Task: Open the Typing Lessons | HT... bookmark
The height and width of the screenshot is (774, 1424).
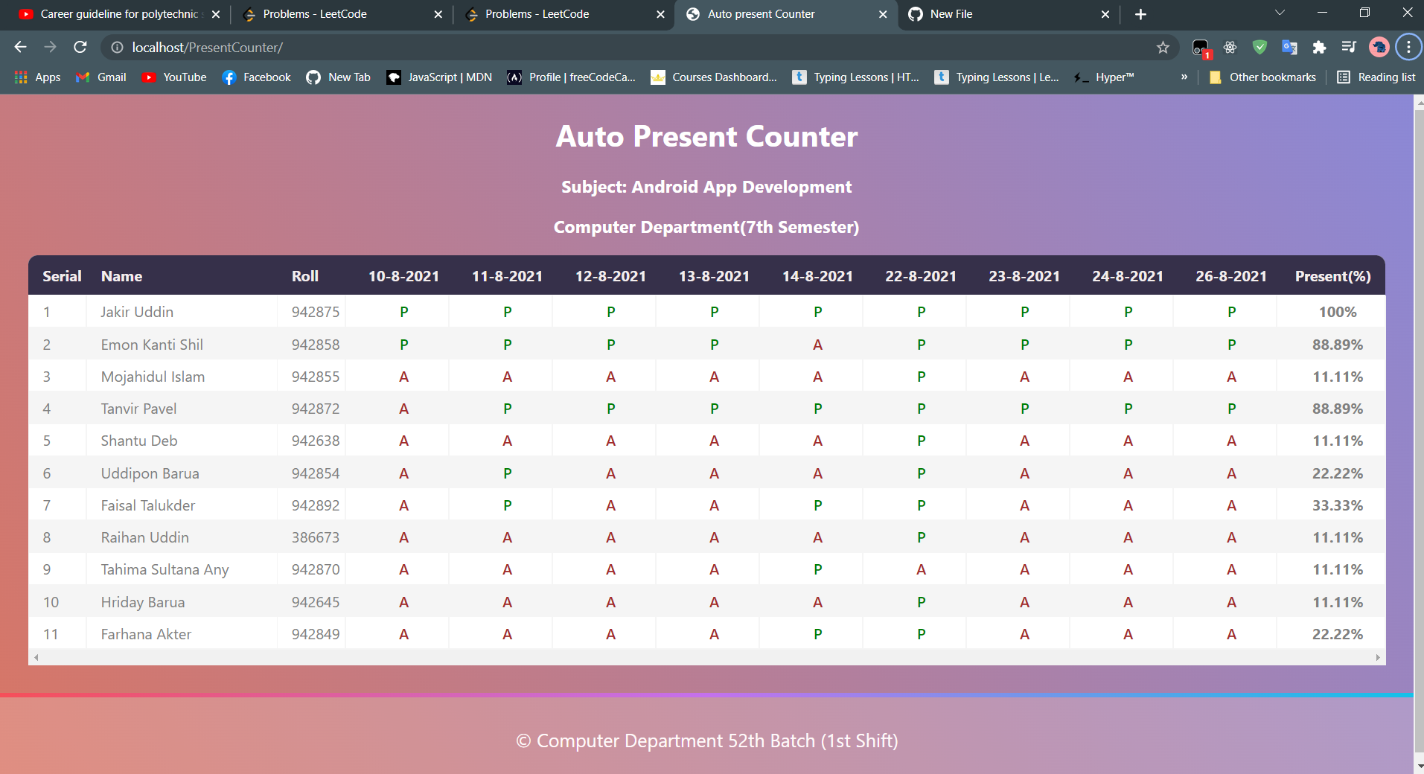Action: 856,77
